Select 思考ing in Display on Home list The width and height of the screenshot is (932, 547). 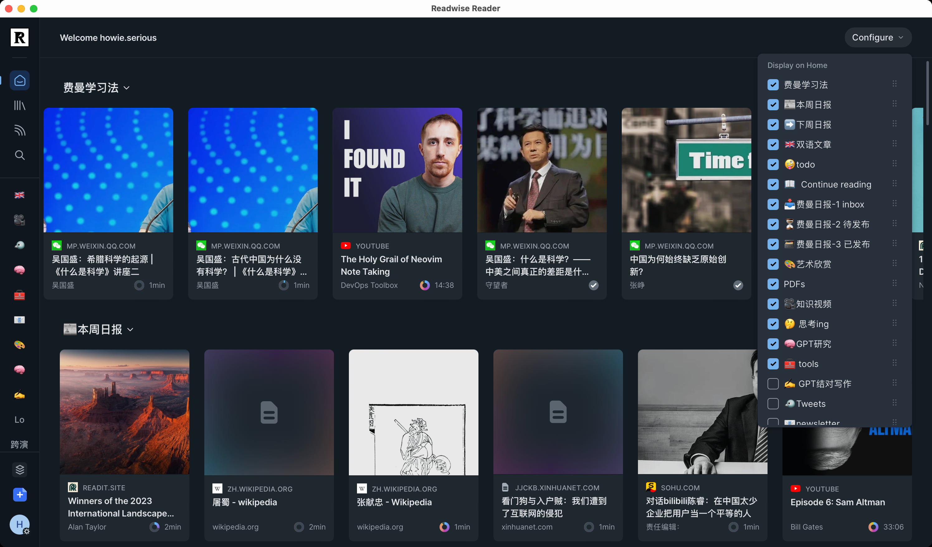806,324
